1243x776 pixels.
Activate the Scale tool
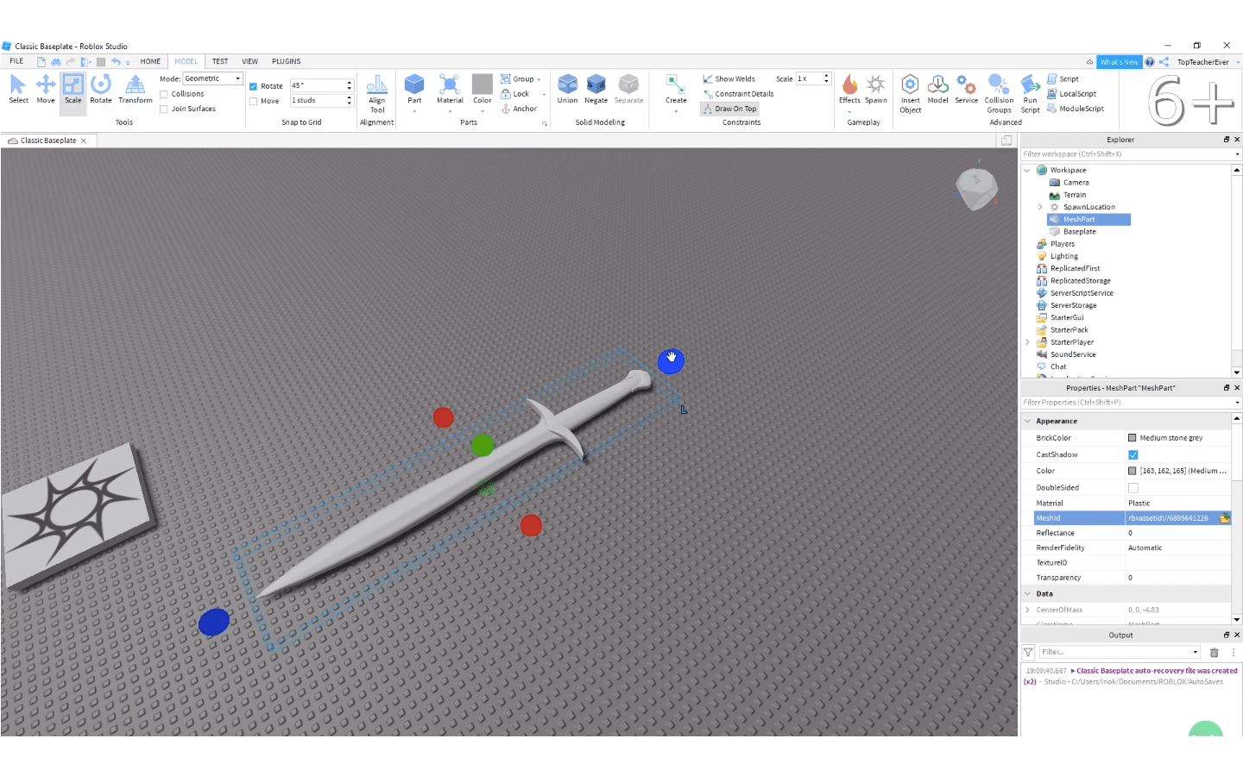pyautogui.click(x=73, y=90)
